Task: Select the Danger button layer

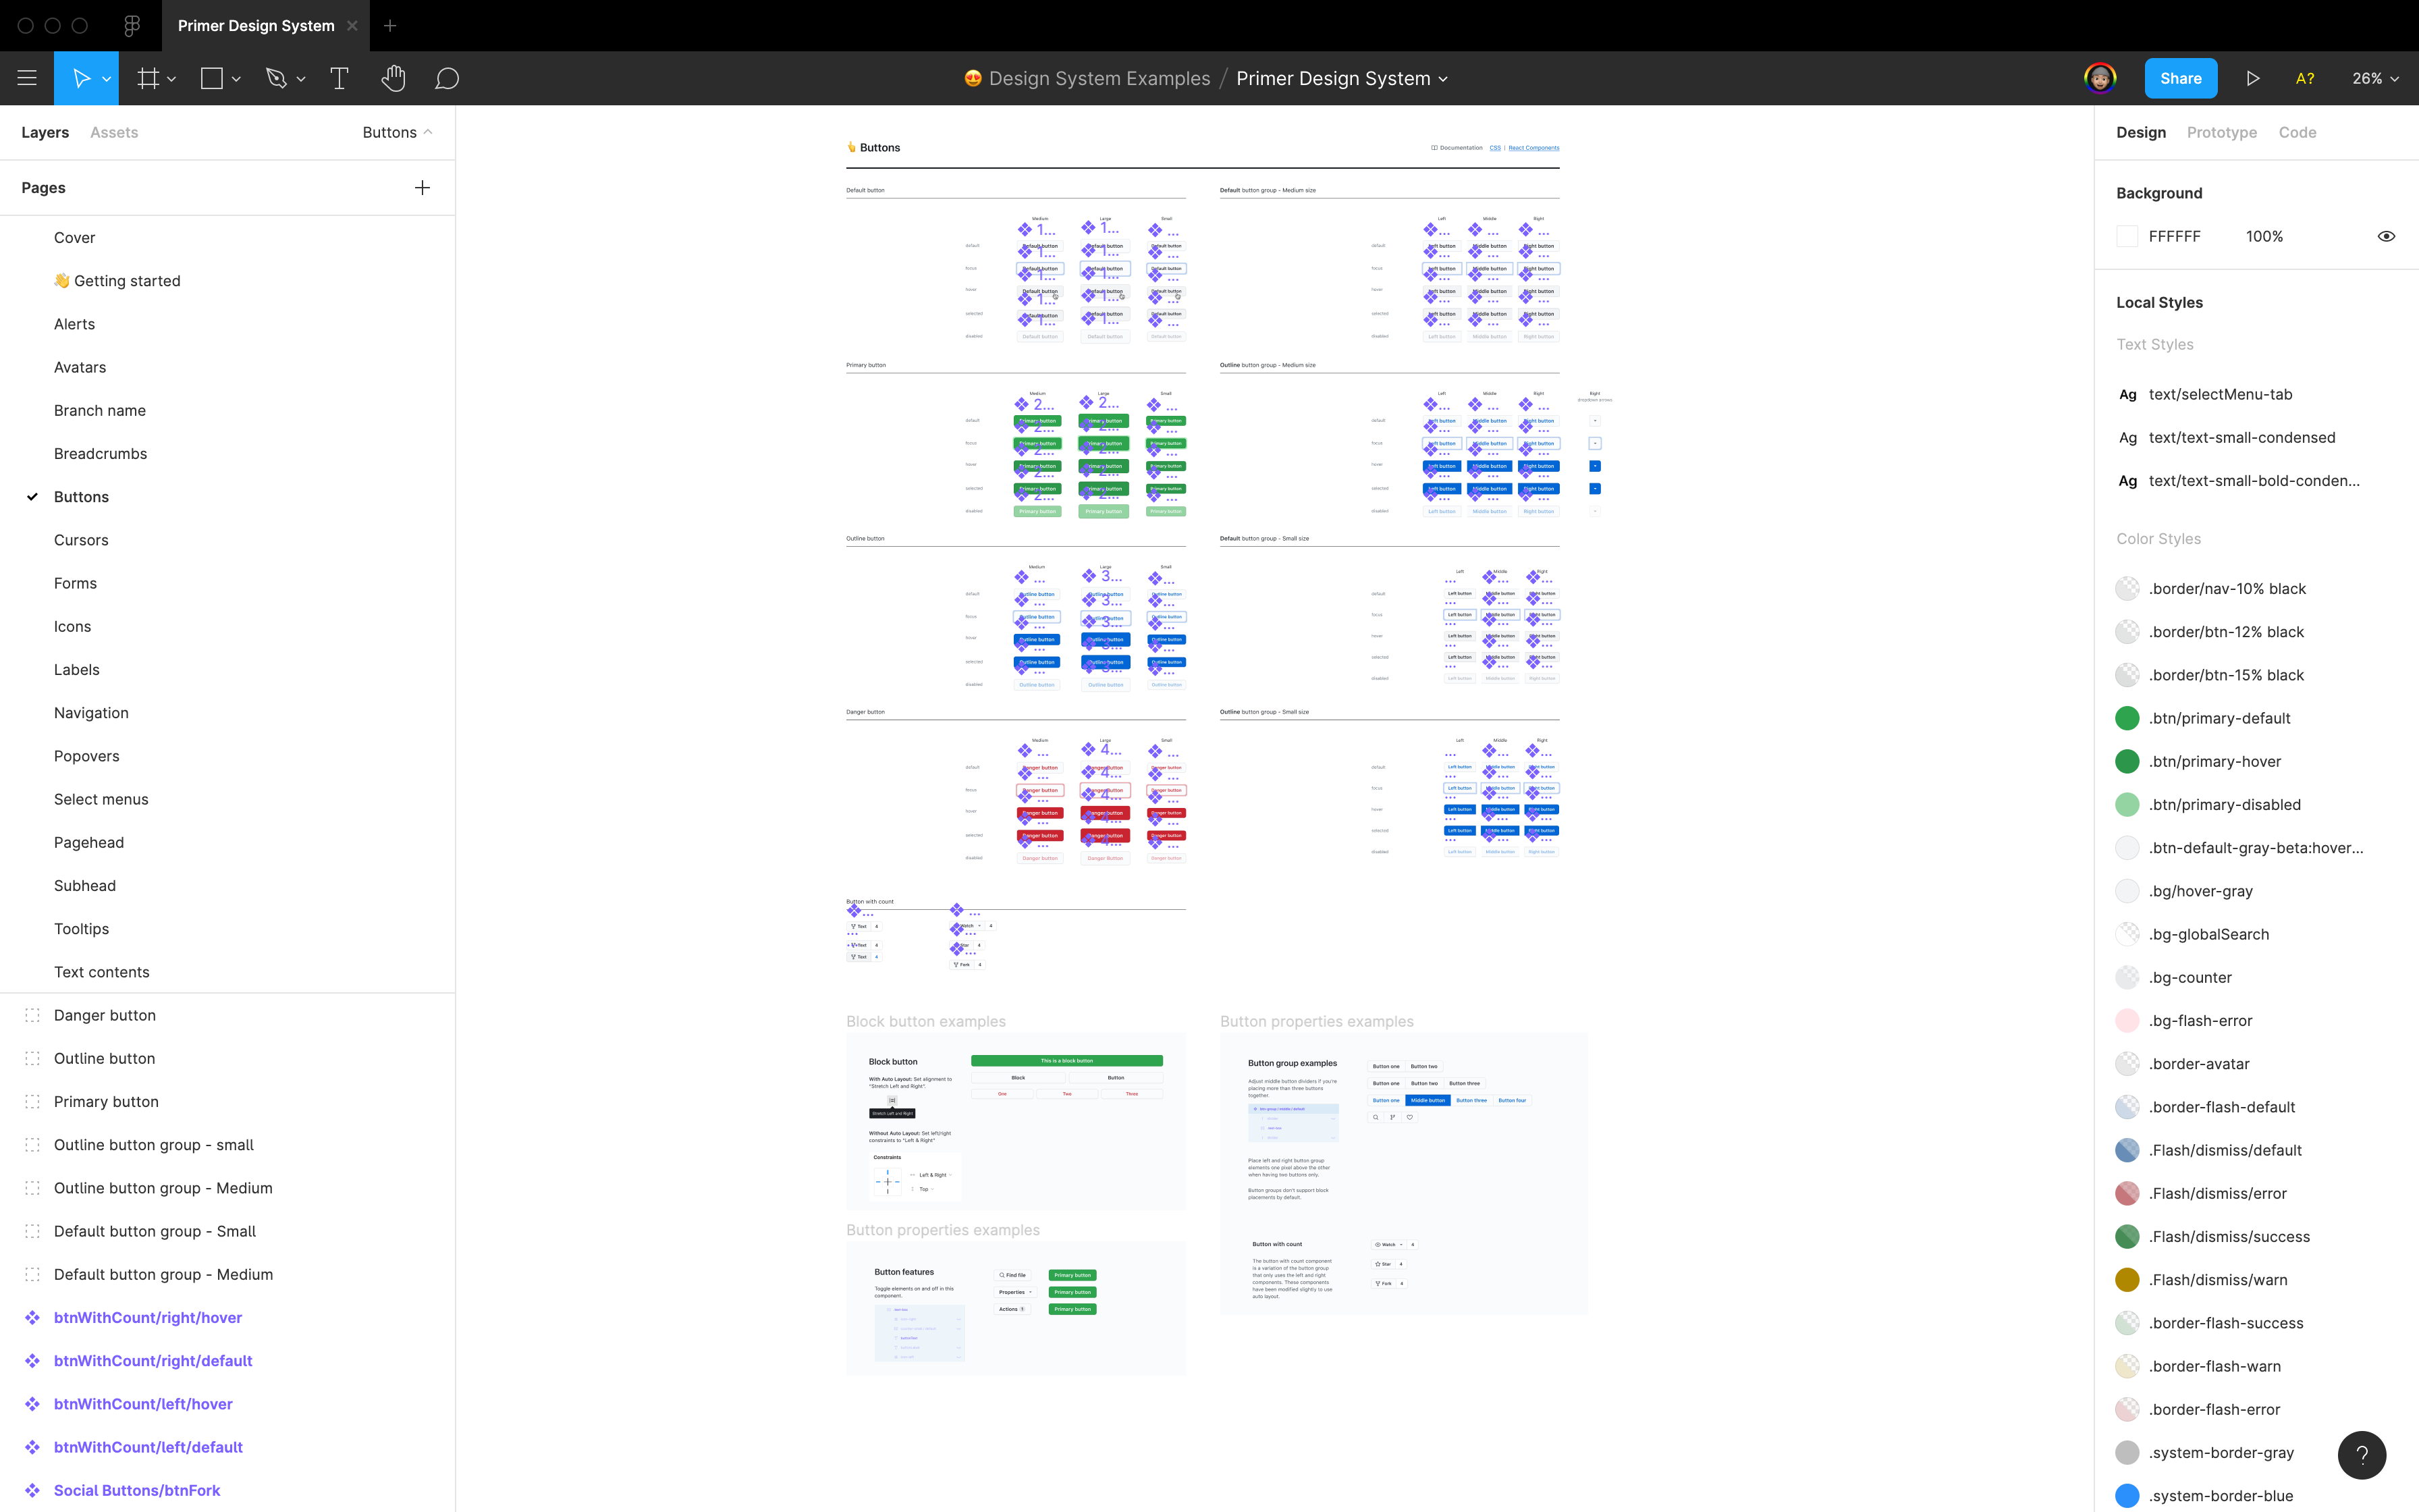Action: (104, 1015)
